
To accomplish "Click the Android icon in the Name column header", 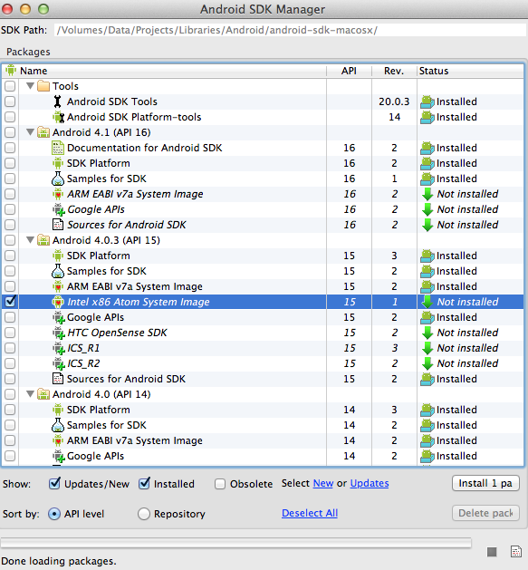I will pos(11,70).
